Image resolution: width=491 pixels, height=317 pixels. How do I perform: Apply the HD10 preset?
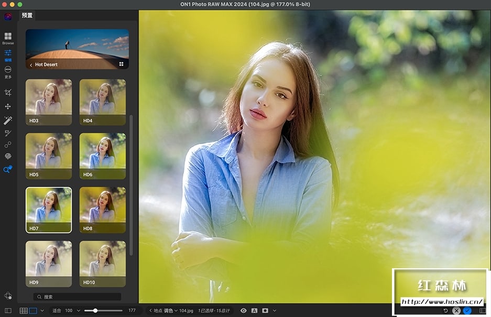(x=102, y=264)
